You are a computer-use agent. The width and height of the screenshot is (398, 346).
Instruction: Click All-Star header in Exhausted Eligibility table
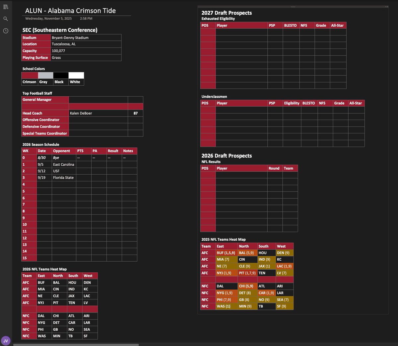(338, 25)
